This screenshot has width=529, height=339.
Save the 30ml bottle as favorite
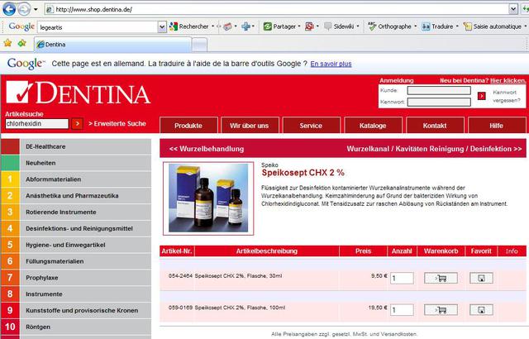tap(481, 279)
